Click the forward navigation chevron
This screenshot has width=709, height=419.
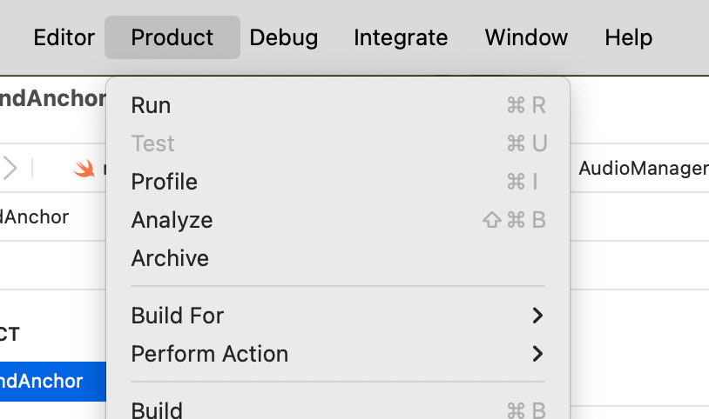[10, 168]
